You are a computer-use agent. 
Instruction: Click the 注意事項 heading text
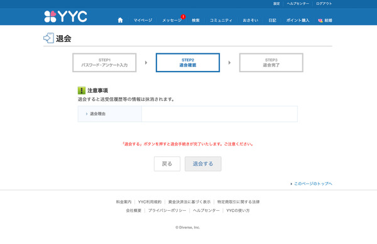coord(97,90)
